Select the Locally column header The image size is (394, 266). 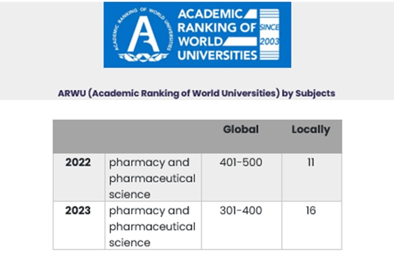tap(311, 130)
